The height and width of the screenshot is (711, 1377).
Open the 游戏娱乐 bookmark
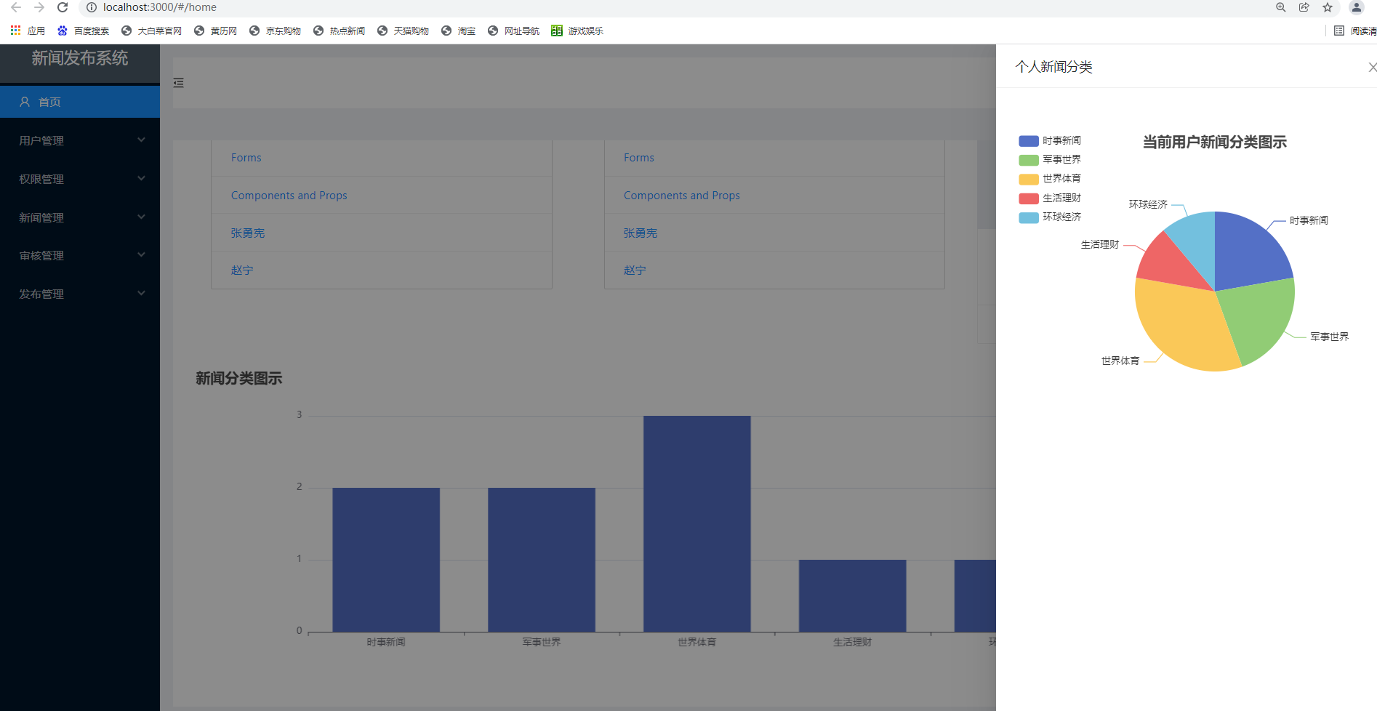point(577,31)
